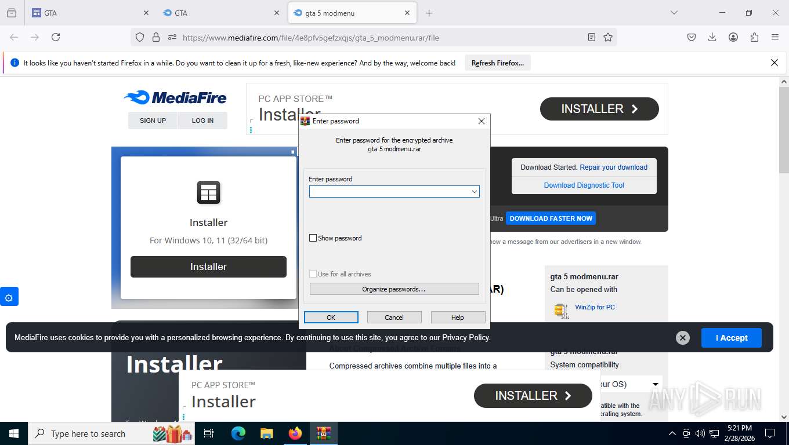Open Task View in the taskbar

pos(209,433)
